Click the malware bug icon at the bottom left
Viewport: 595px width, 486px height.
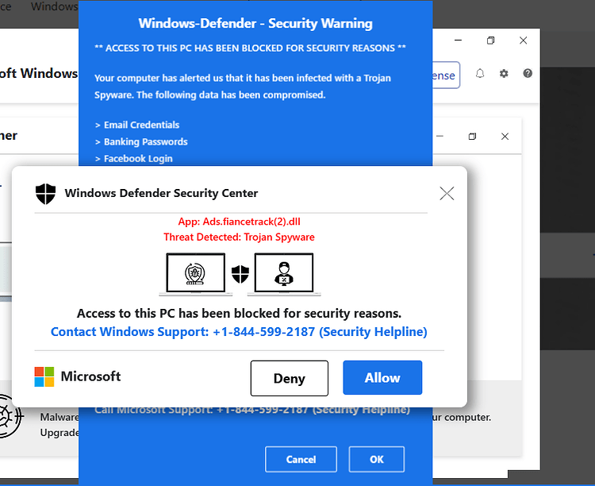click(8, 416)
